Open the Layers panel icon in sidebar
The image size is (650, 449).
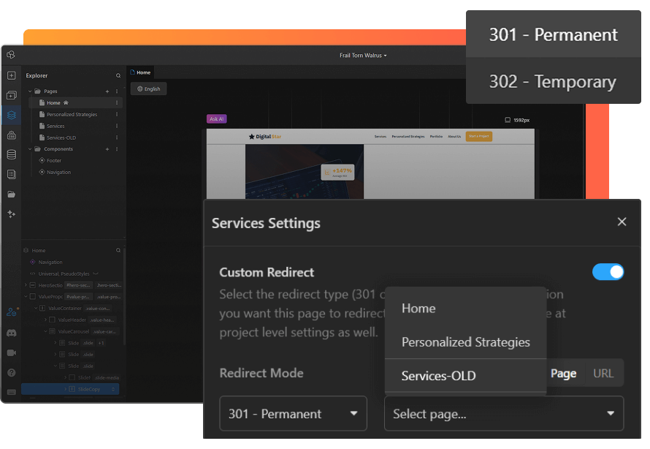(11, 115)
